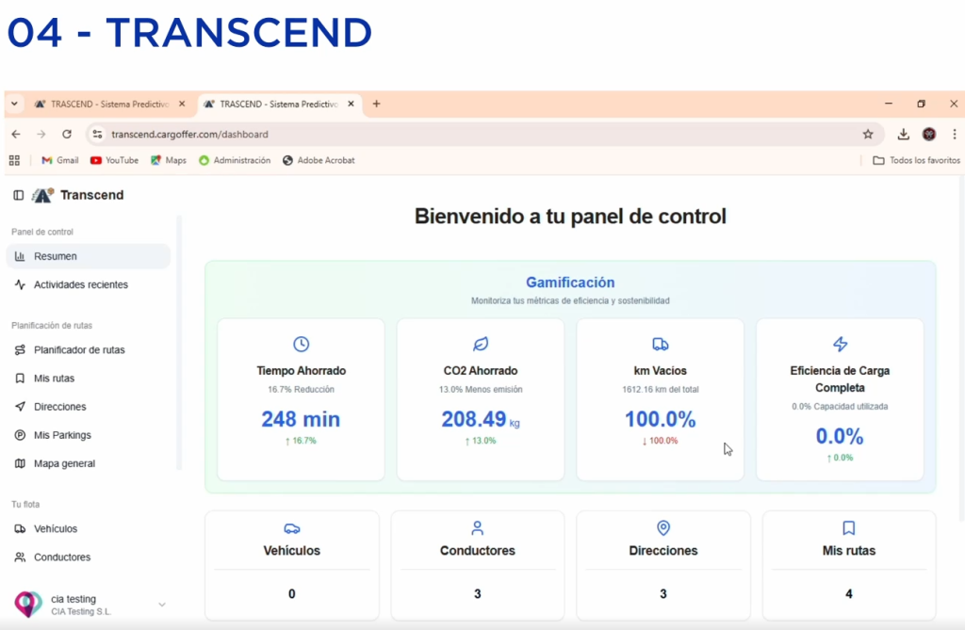Click the Vehículos truck icon in sidebar
The height and width of the screenshot is (630, 965).
coord(20,529)
